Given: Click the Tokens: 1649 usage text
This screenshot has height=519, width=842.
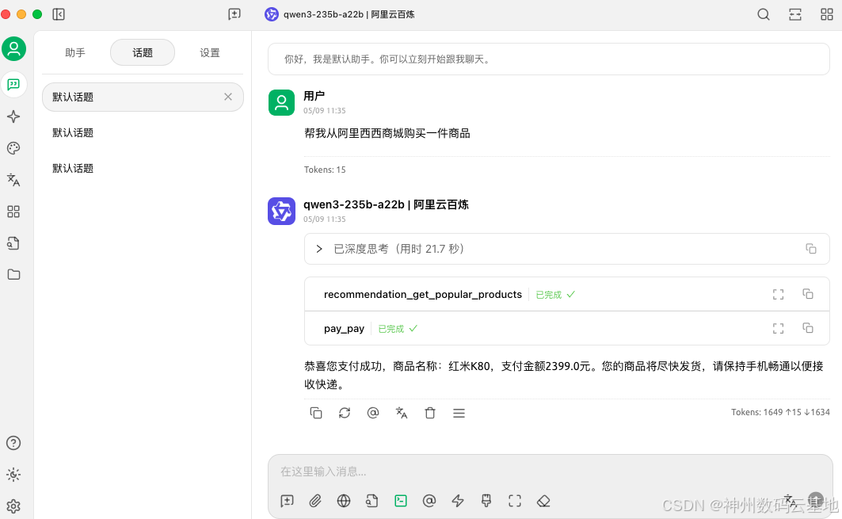Looking at the screenshot, I should 780,412.
